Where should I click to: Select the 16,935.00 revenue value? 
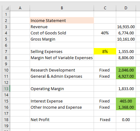point(126,27)
